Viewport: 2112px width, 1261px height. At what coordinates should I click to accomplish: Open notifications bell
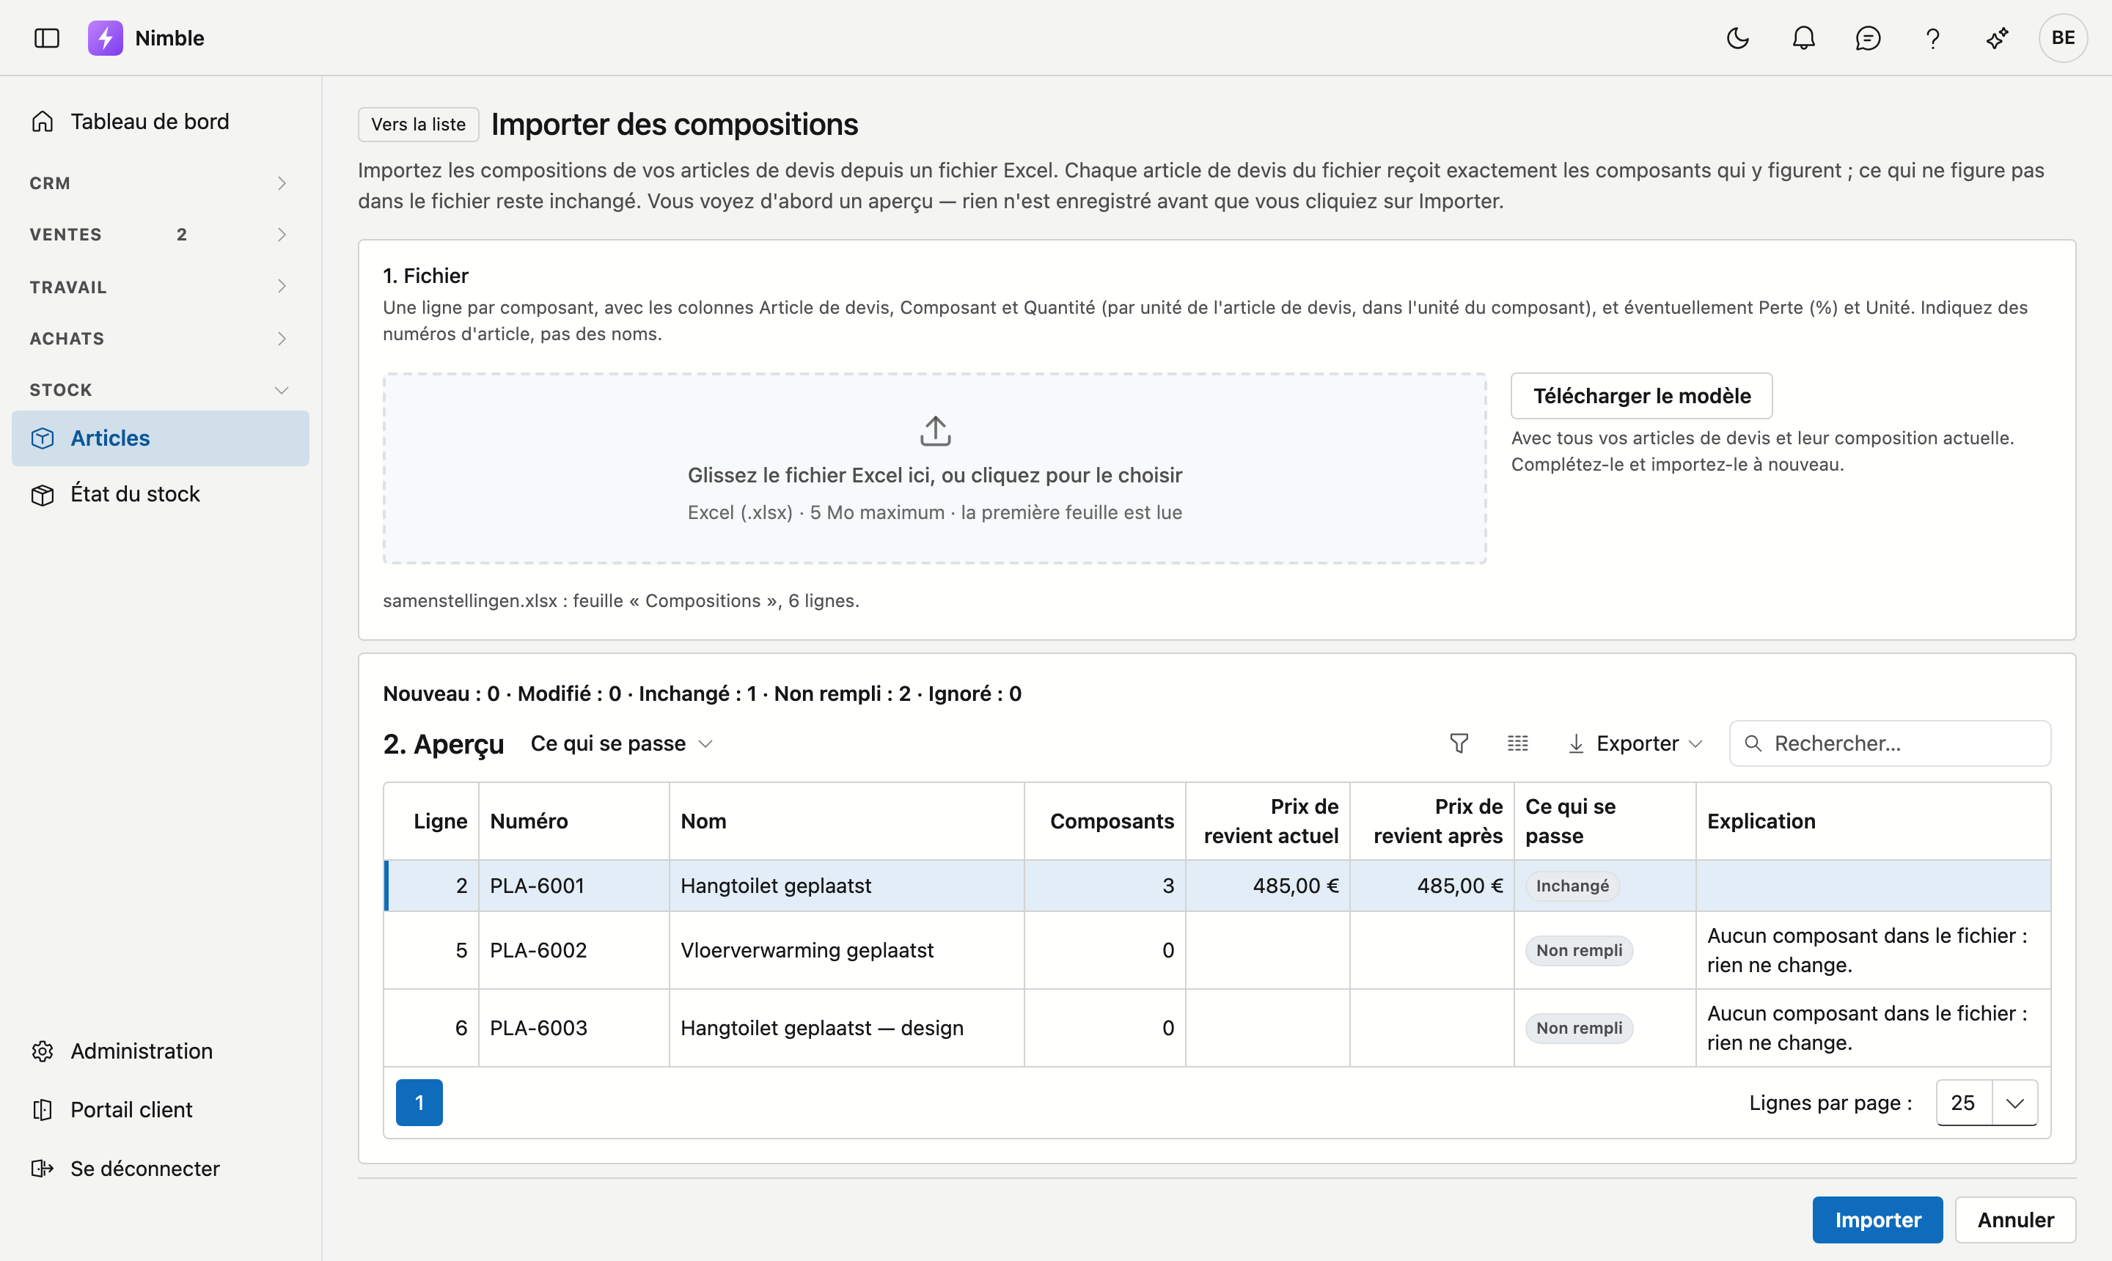(1803, 38)
